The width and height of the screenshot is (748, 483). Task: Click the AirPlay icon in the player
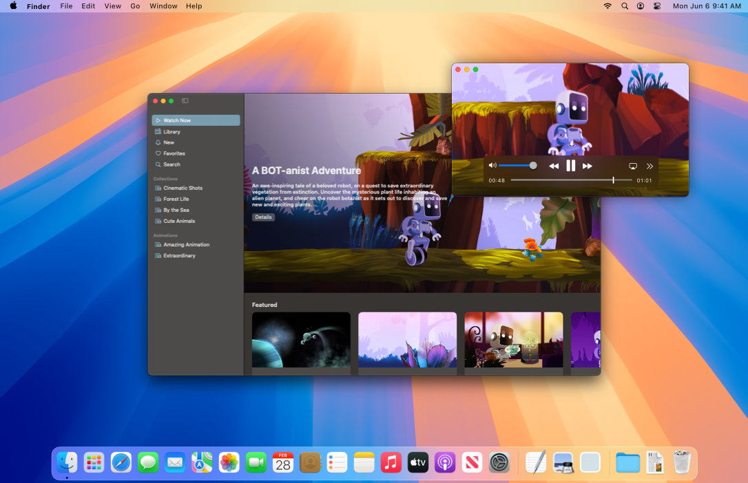click(x=632, y=165)
